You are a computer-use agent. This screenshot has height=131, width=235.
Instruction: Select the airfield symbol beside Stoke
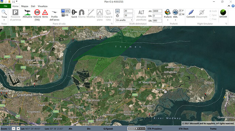165,92
